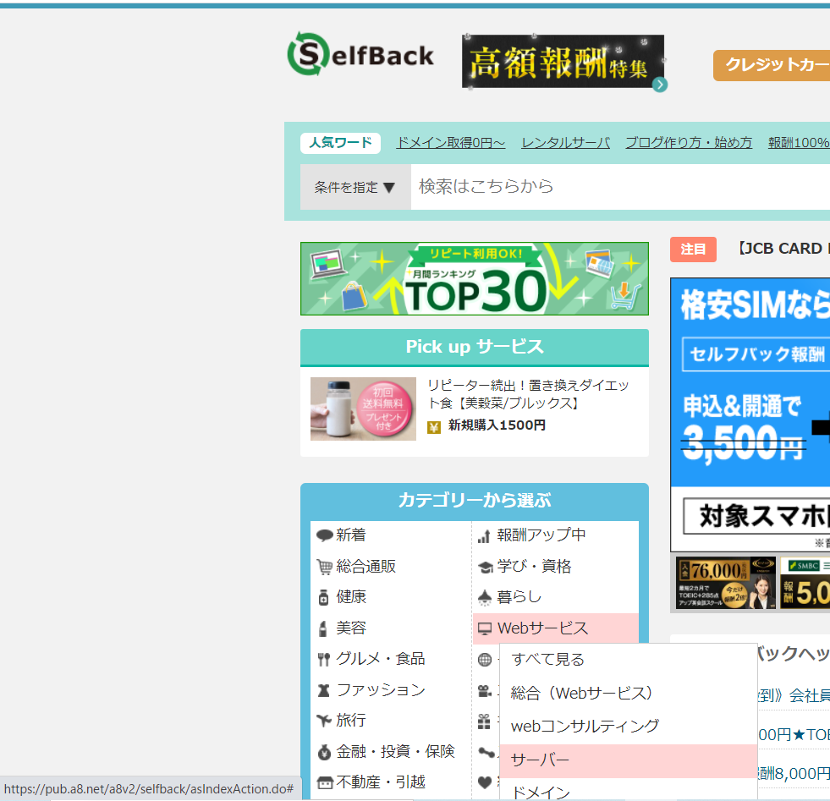Open the 旅行 category

click(x=351, y=720)
